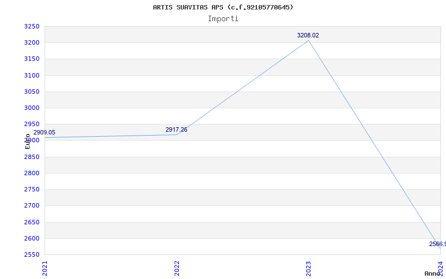Click the 3200 y-axis tick label
Image resolution: width=446 pixels, height=279 pixels.
[31, 43]
